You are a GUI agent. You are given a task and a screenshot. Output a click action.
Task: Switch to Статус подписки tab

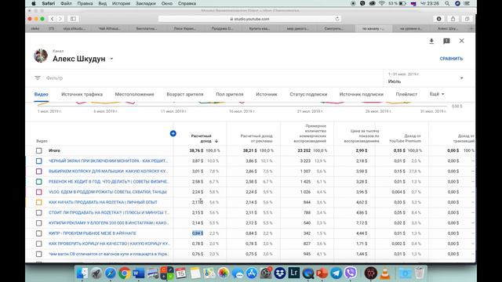point(308,94)
